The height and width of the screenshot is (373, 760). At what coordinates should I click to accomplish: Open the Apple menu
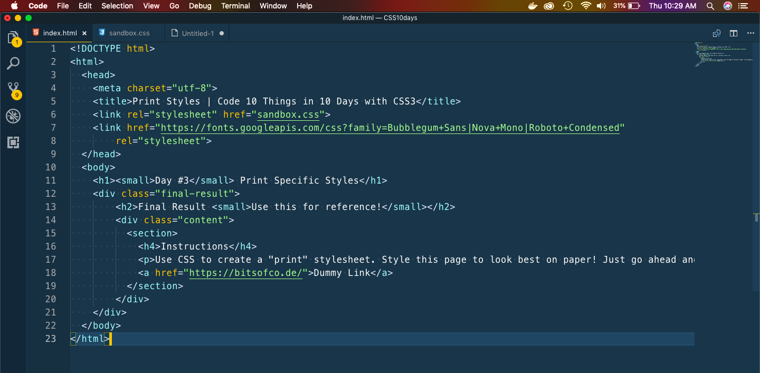[x=14, y=6]
